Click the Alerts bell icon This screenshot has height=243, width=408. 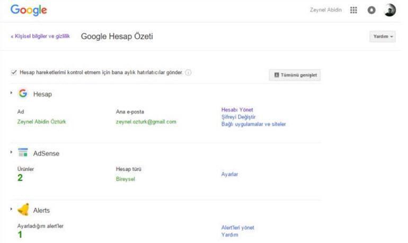point(23,210)
